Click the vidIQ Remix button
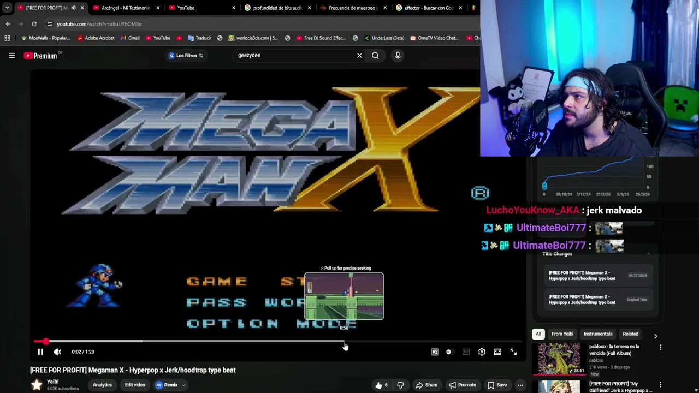 [x=167, y=385]
